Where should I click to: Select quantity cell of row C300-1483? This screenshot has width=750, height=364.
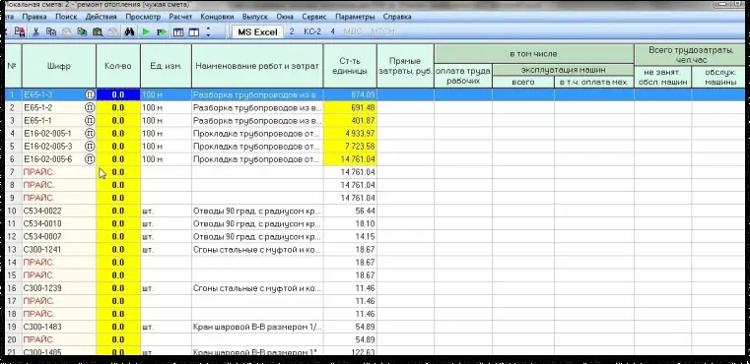(118, 327)
